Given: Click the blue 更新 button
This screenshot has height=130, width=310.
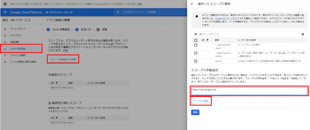Looking at the screenshot, I should (195, 112).
